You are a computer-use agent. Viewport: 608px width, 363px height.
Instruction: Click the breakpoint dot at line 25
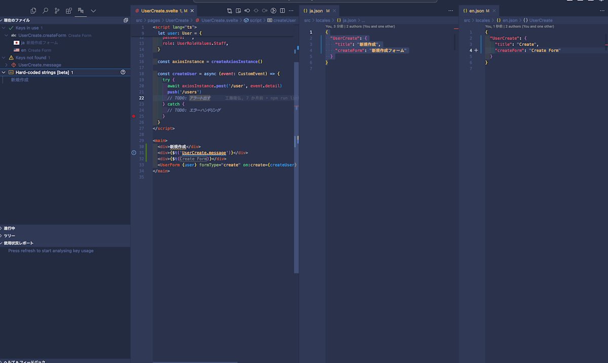coord(134,116)
